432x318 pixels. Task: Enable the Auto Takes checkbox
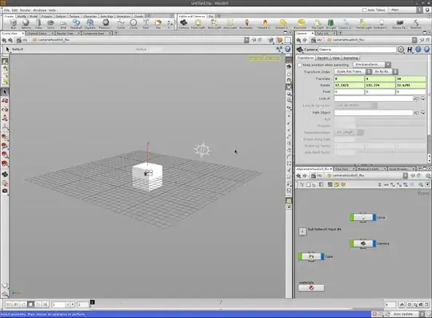pyautogui.click(x=365, y=10)
